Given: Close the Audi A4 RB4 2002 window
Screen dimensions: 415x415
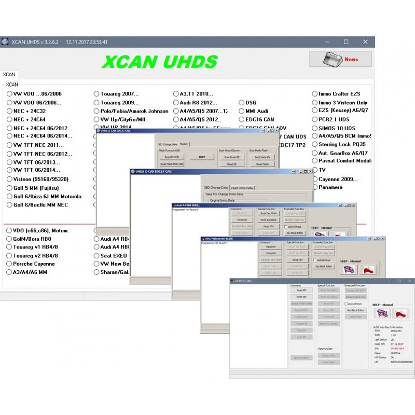Looking at the screenshot, I should tap(354, 205).
